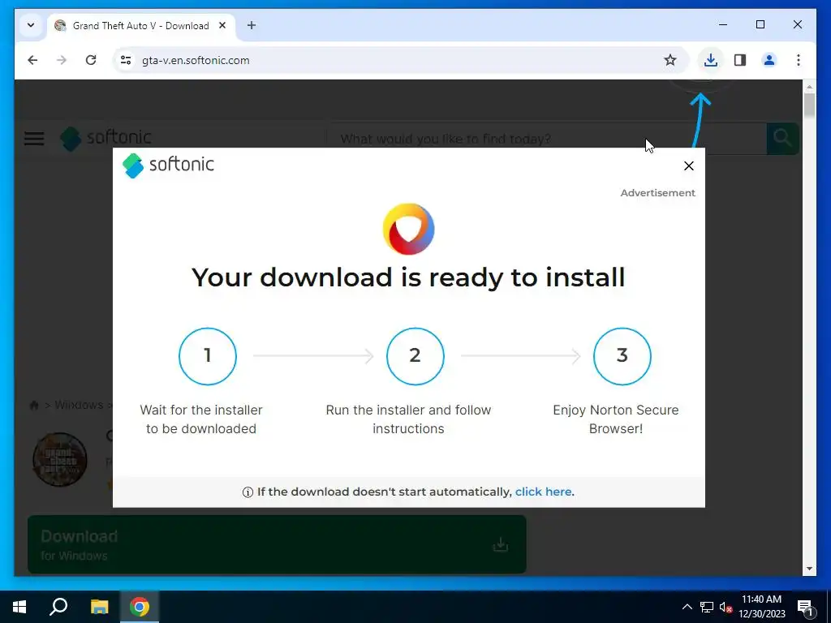Click the network tray icon
Viewport: 831px width, 623px height.
coord(707,607)
